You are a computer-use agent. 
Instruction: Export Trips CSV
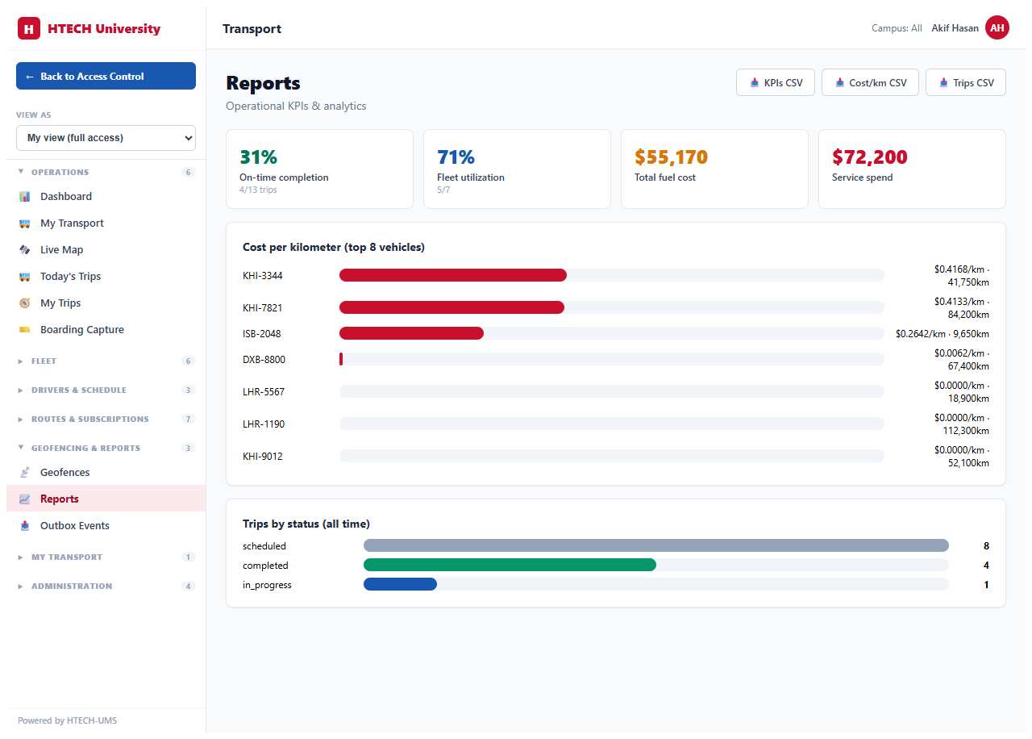[x=966, y=82]
